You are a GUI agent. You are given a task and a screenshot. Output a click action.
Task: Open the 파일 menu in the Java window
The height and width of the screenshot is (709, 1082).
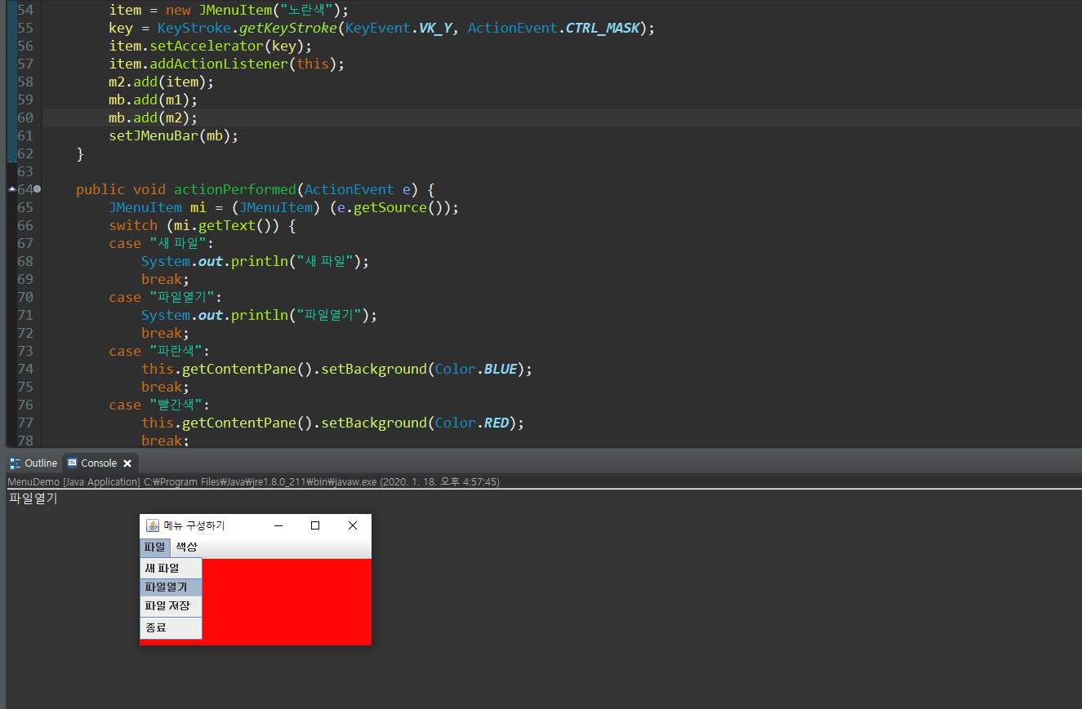tap(155, 547)
